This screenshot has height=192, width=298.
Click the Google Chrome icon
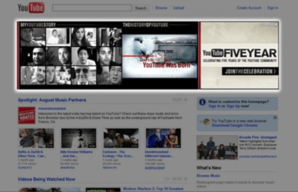(206, 122)
